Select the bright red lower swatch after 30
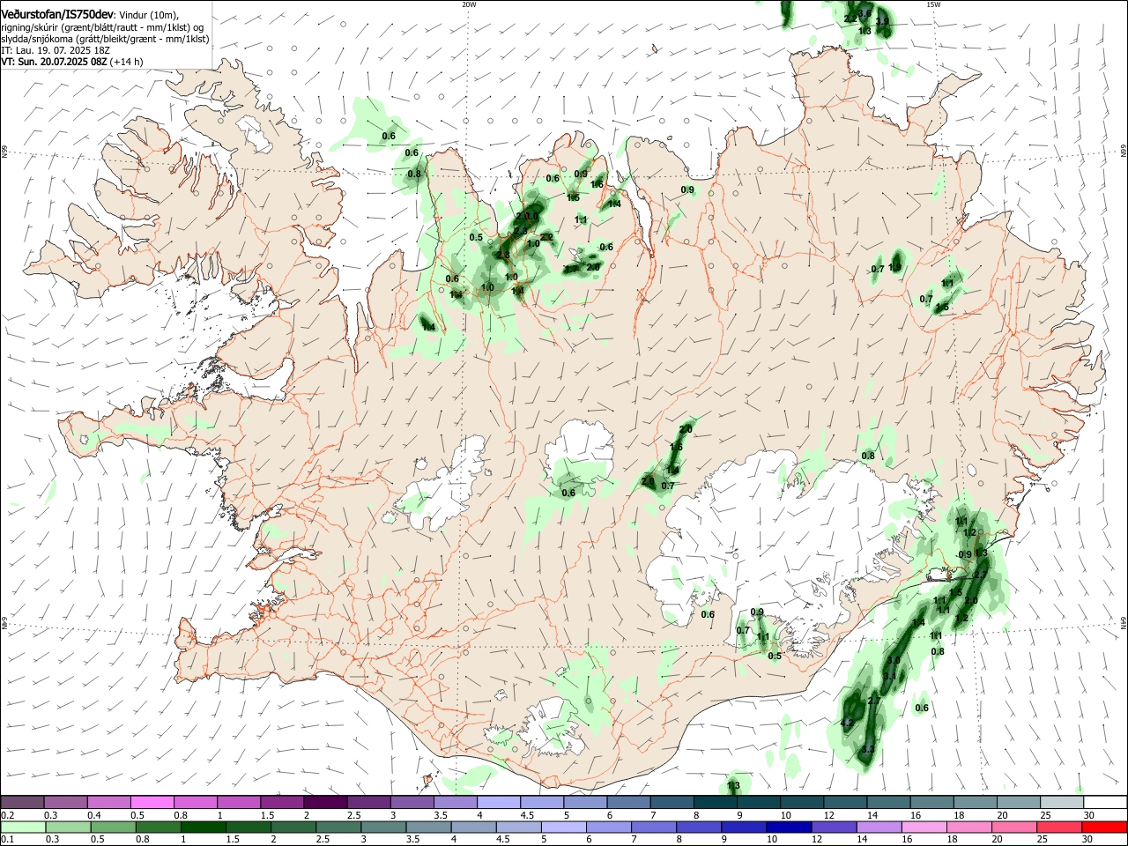1128x846 pixels. pyautogui.click(x=1103, y=827)
